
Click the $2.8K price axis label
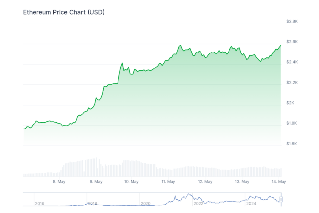pyautogui.click(x=292, y=21)
